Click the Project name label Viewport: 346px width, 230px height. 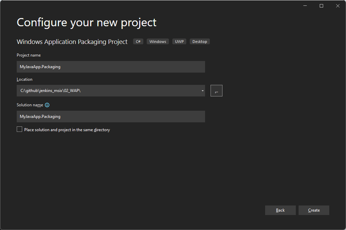coord(29,55)
